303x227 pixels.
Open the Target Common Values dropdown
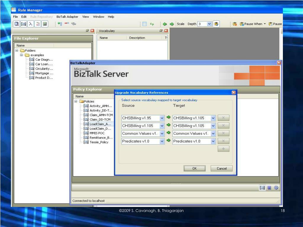click(x=213, y=134)
